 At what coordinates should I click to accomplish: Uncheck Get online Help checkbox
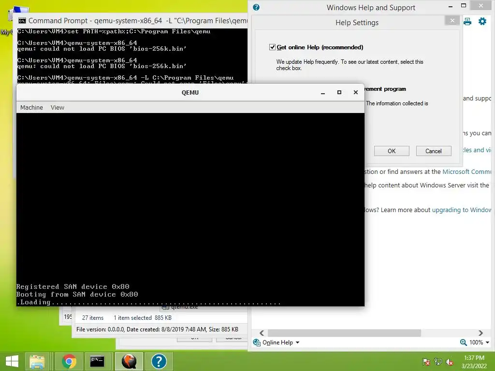tap(272, 47)
